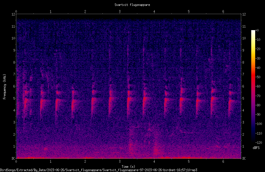Click the '-100' color scale label
Screen dimensions: 265x172
click(x=259, y=124)
